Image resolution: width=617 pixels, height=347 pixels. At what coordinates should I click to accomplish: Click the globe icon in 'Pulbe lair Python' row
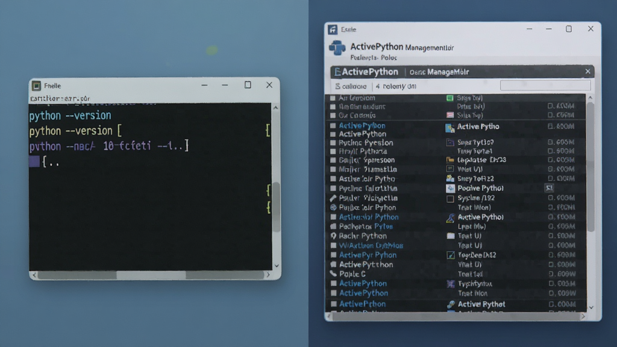333,207
